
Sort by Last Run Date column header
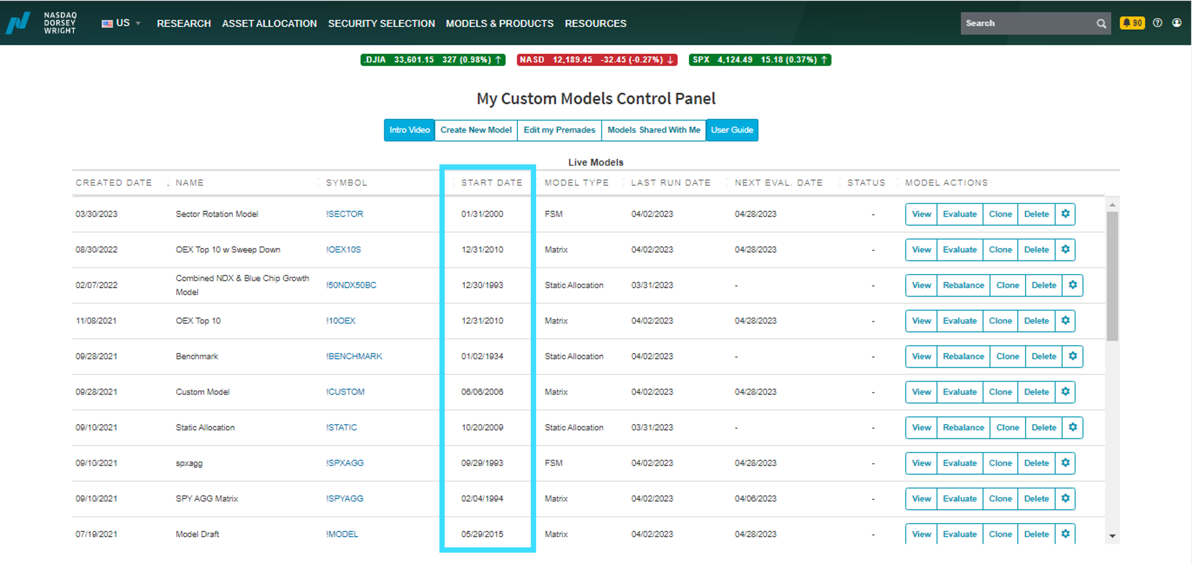(670, 183)
